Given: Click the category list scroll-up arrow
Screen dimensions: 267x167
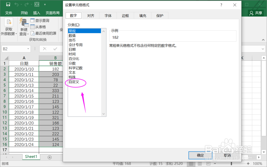Looking at the screenshot, I should coord(104,31).
